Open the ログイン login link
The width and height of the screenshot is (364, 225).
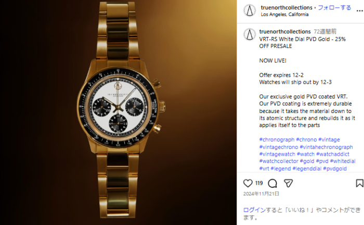tap(254, 210)
